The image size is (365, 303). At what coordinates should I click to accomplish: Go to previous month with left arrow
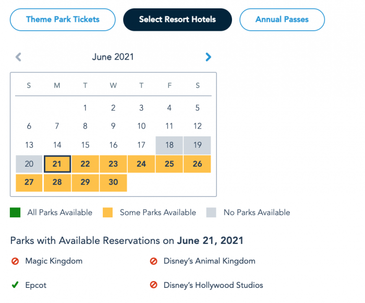point(18,57)
